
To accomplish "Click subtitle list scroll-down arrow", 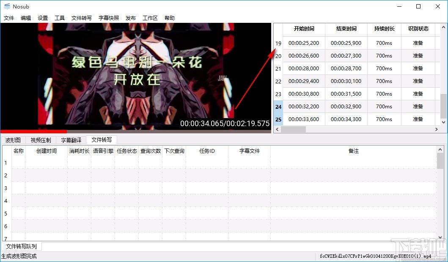I will coord(443,122).
